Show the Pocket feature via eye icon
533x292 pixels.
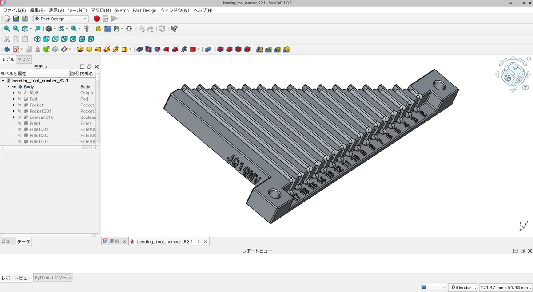click(x=20, y=105)
